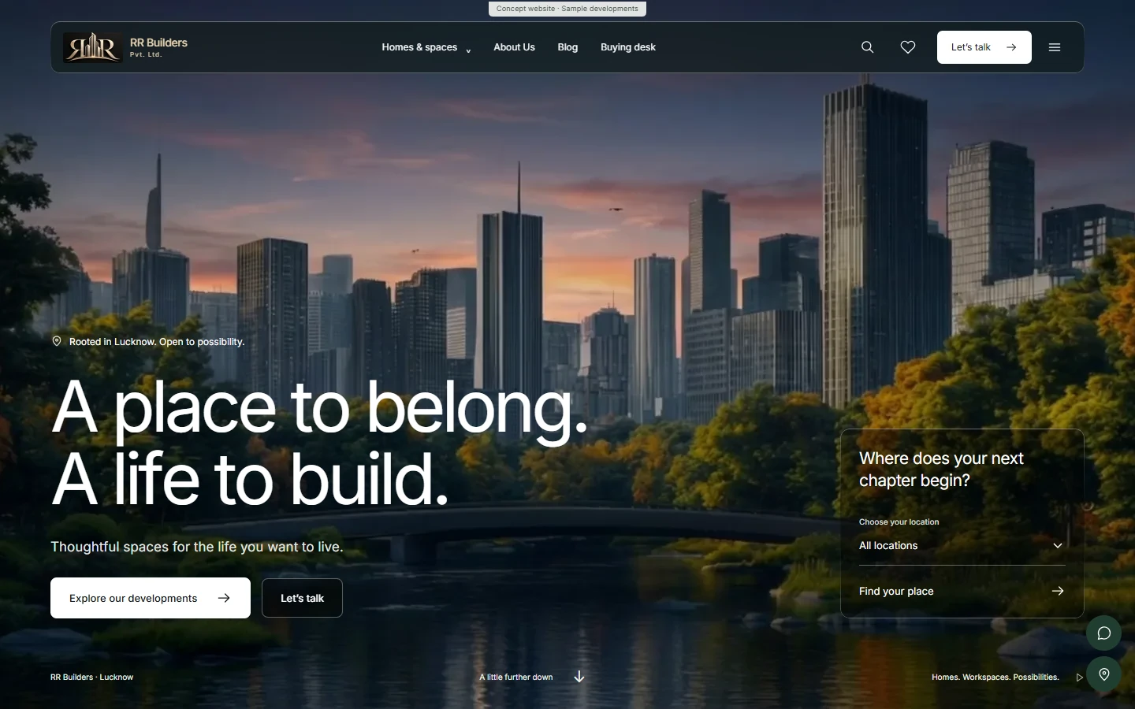This screenshot has height=709, width=1135.
Task: Open the Blog page
Action: click(x=567, y=47)
